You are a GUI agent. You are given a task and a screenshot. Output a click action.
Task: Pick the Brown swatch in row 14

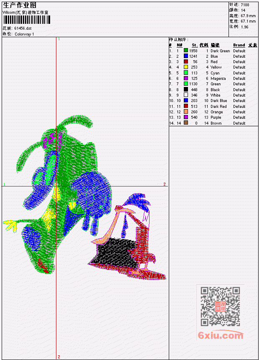[186, 123]
